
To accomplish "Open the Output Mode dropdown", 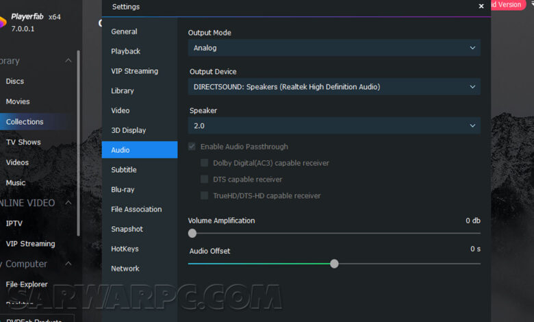I will [x=334, y=48].
